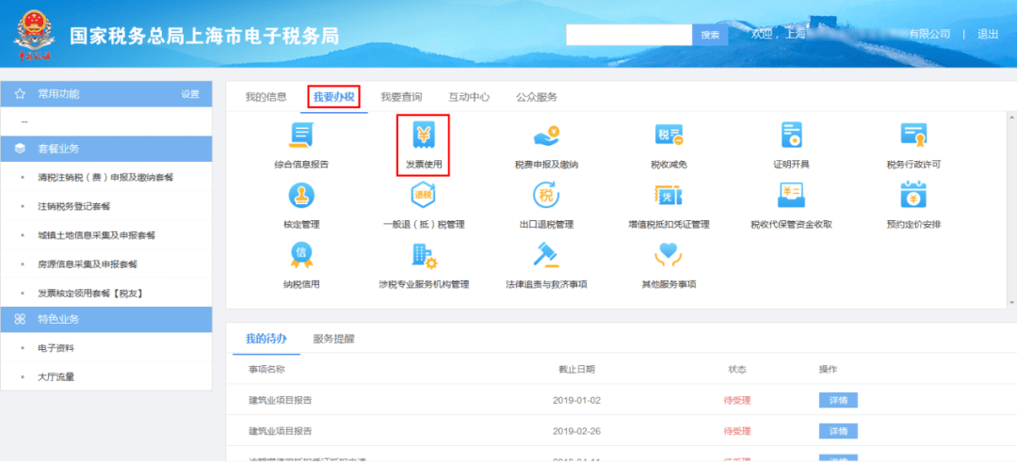
Task: Select the 服务提醒 tab
Action: point(333,339)
